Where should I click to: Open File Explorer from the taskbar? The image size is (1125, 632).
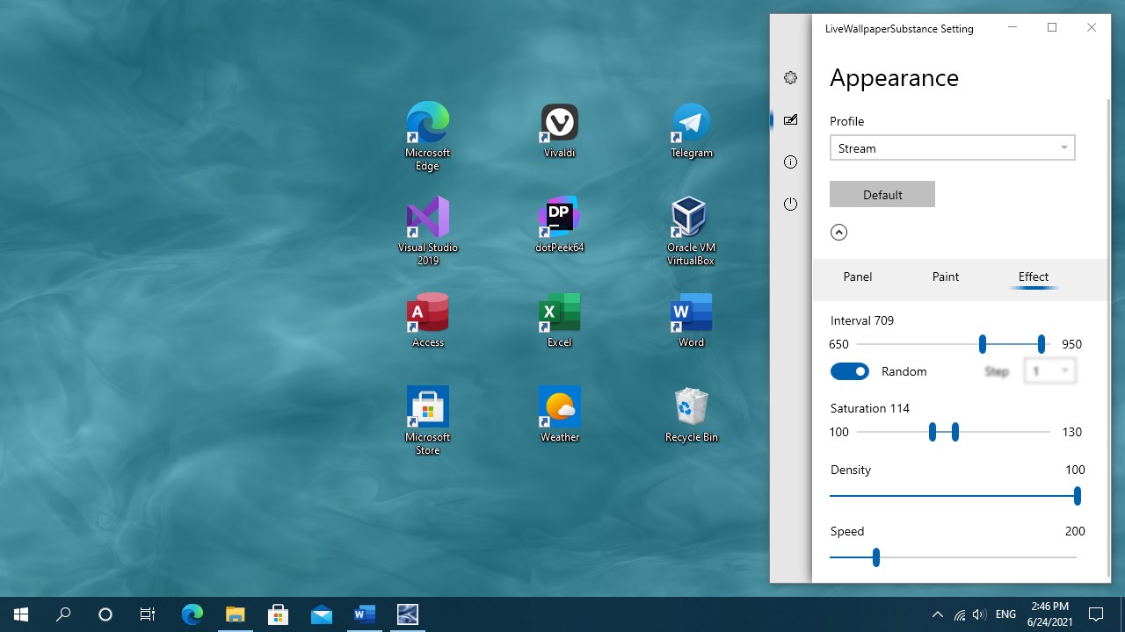(x=235, y=614)
